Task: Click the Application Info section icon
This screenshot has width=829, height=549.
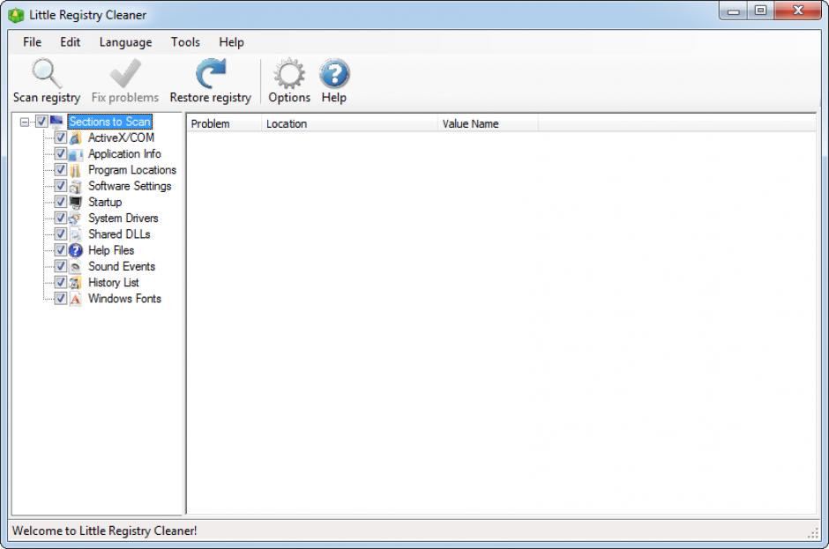Action: click(76, 154)
